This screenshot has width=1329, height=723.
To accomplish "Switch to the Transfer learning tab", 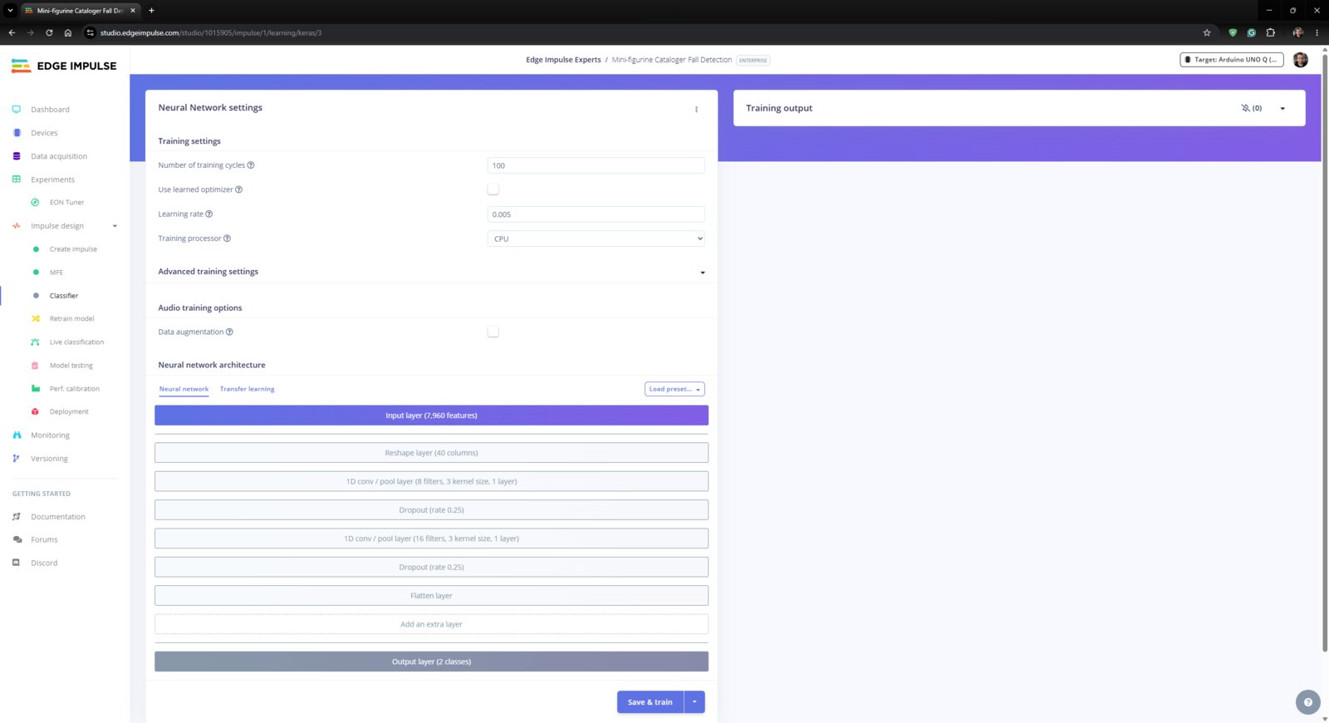I will point(247,389).
